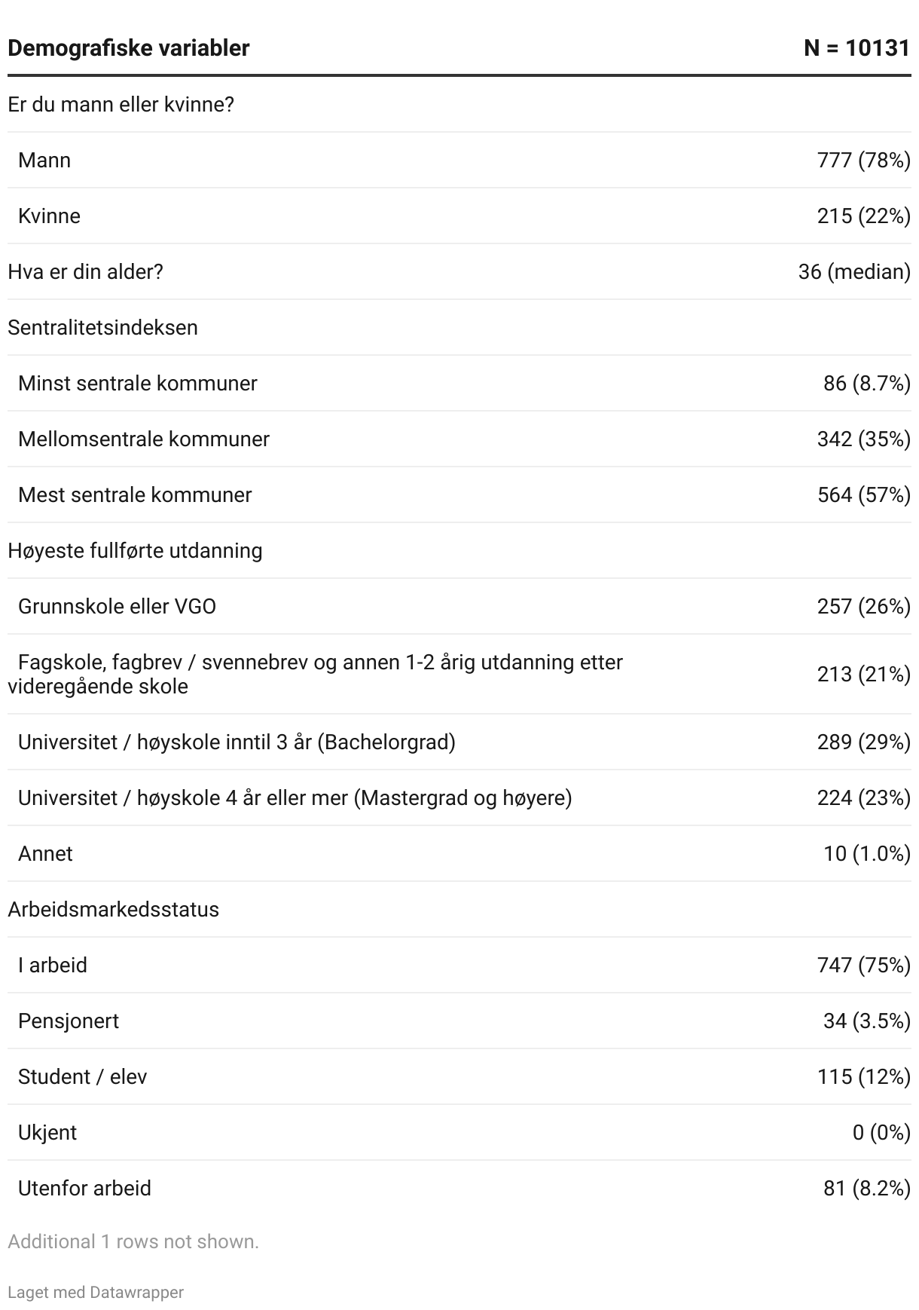Click the "Additional 1 rows not shown." note

[x=133, y=1241]
